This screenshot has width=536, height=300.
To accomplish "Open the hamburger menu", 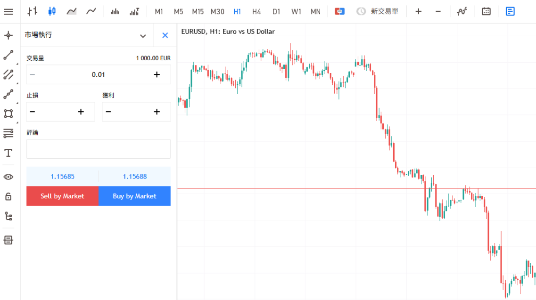I will (9, 11).
